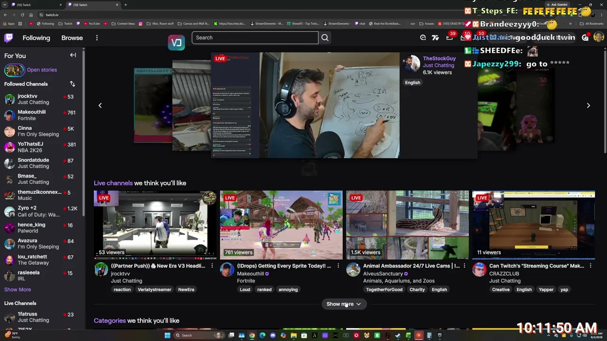Viewport: 607px width, 341px height.
Task: Open the Windows Start menu
Action: point(167,335)
